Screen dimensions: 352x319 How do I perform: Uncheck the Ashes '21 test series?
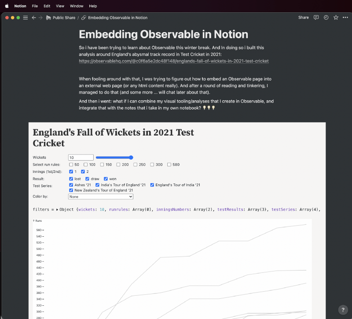[x=71, y=185]
